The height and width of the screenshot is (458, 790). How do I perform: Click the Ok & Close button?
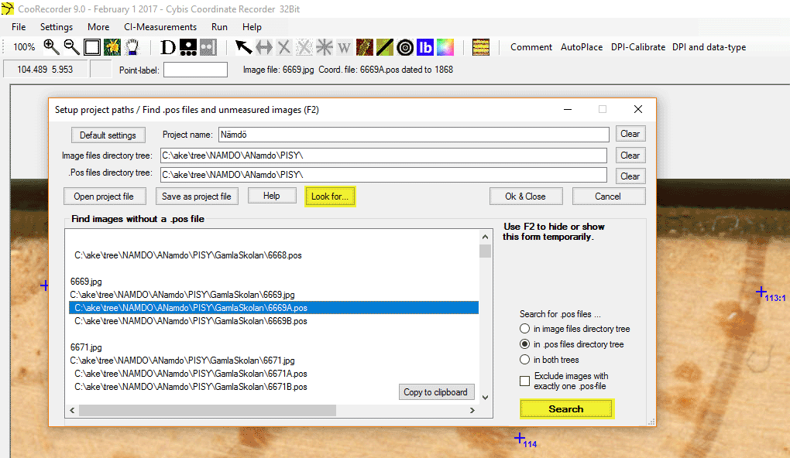coord(525,197)
